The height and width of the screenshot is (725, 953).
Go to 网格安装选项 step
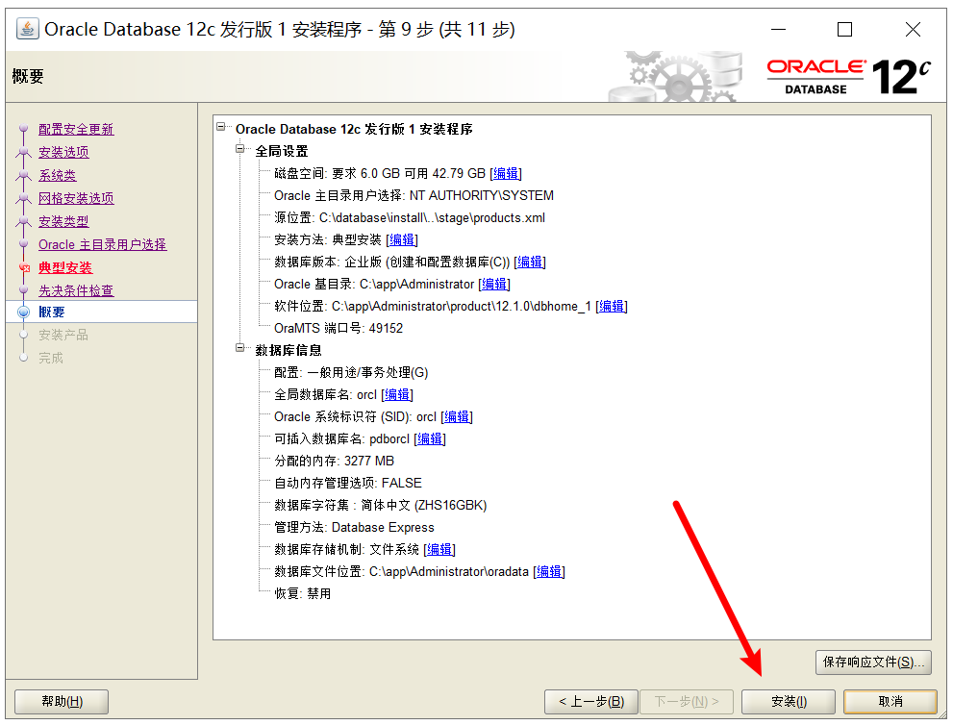(76, 198)
